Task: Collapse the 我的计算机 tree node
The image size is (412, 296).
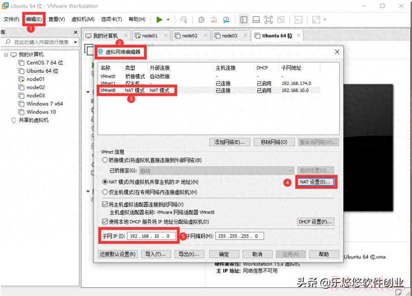Action: 6,55
